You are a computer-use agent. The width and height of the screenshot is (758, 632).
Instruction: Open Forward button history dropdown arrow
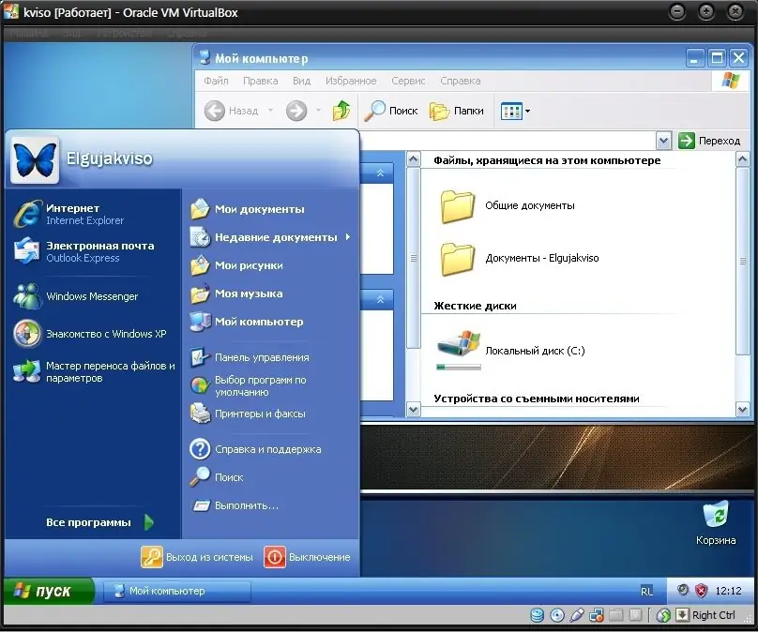[x=318, y=111]
